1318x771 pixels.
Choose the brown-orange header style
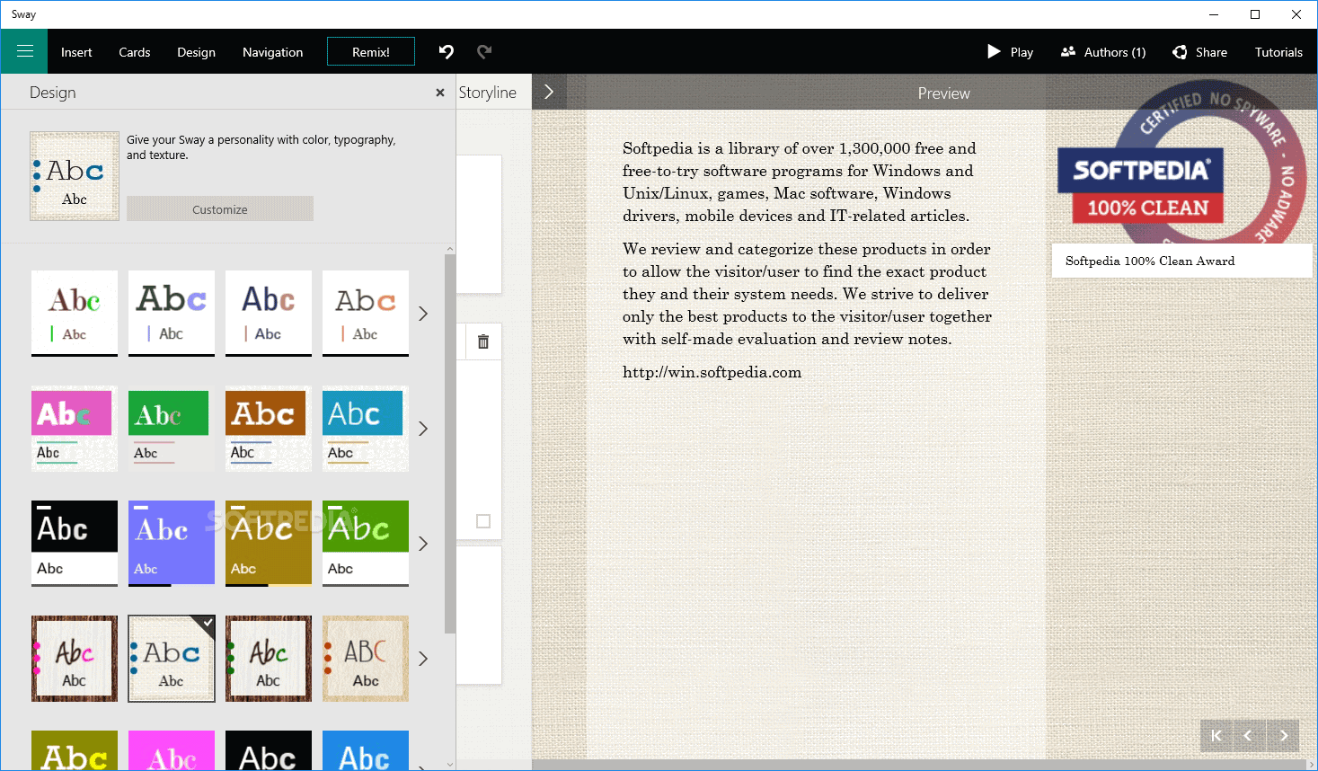[x=269, y=429]
